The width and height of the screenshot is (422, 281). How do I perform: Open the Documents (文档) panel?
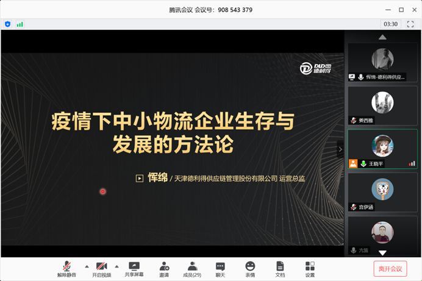pyautogui.click(x=280, y=269)
